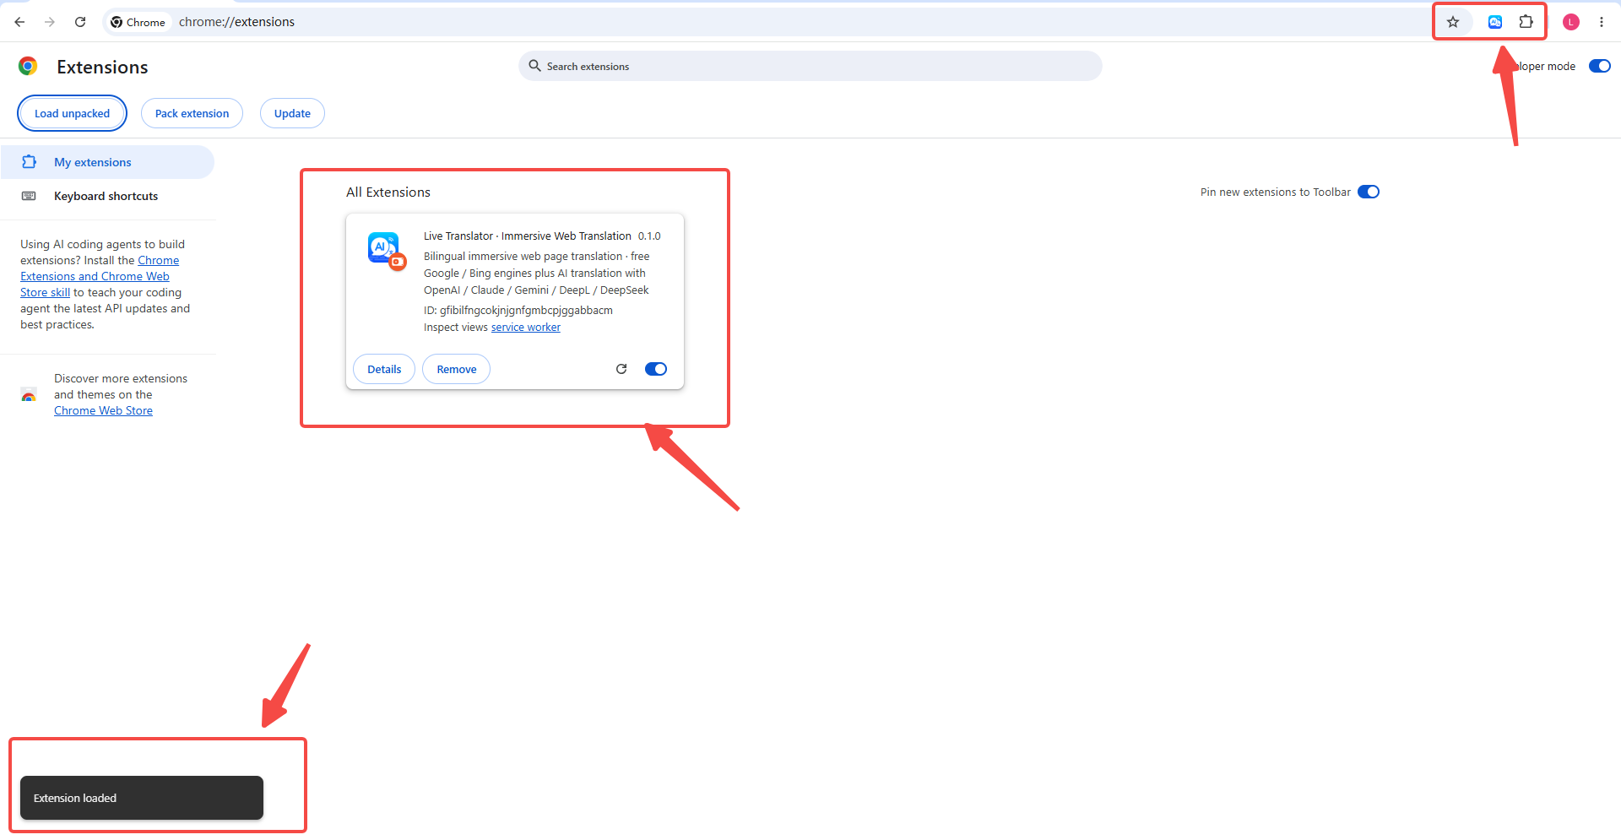
Task: Focus the Search extensions field
Action: [810, 66]
